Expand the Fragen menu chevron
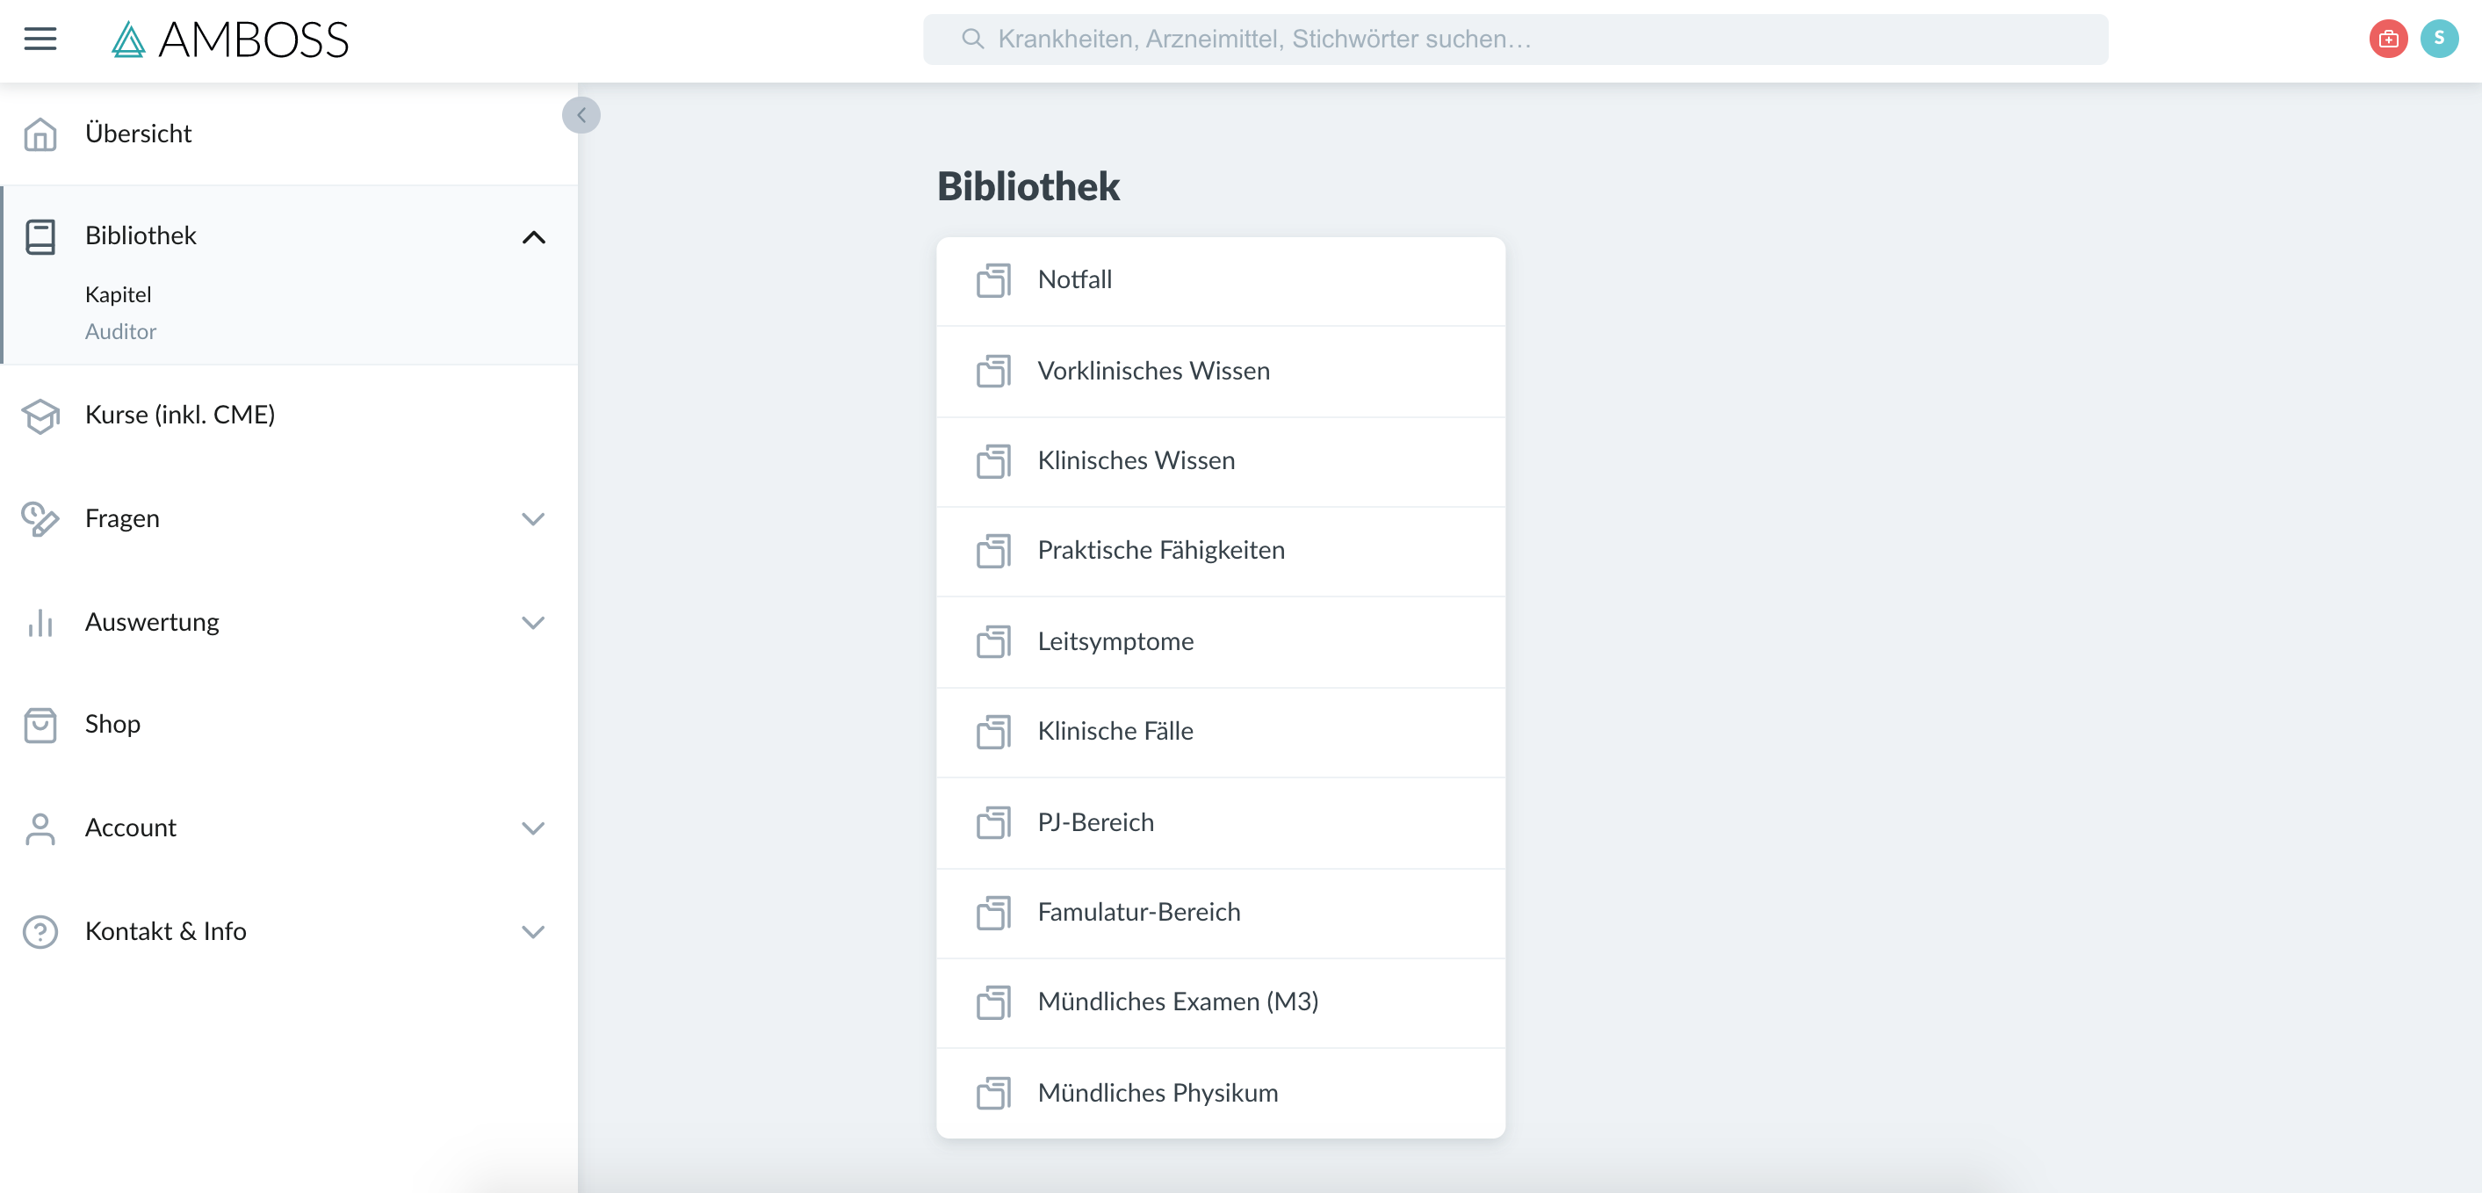This screenshot has height=1193, width=2482. tap(533, 519)
